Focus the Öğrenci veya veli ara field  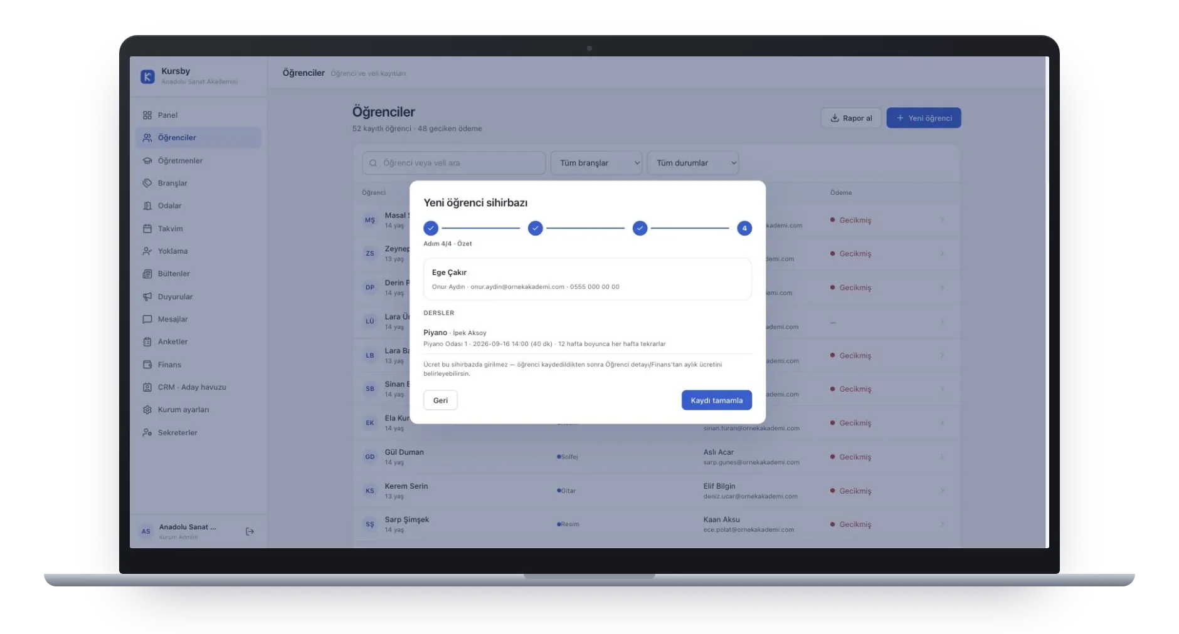453,163
